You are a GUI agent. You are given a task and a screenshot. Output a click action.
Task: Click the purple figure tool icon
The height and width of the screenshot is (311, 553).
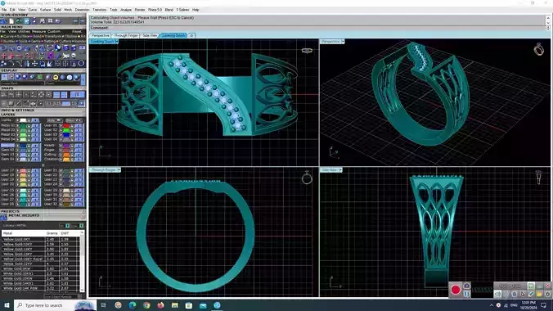[x=51, y=56]
